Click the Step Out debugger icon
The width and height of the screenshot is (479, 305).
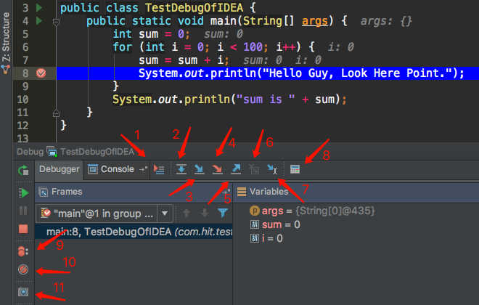pyautogui.click(x=236, y=169)
